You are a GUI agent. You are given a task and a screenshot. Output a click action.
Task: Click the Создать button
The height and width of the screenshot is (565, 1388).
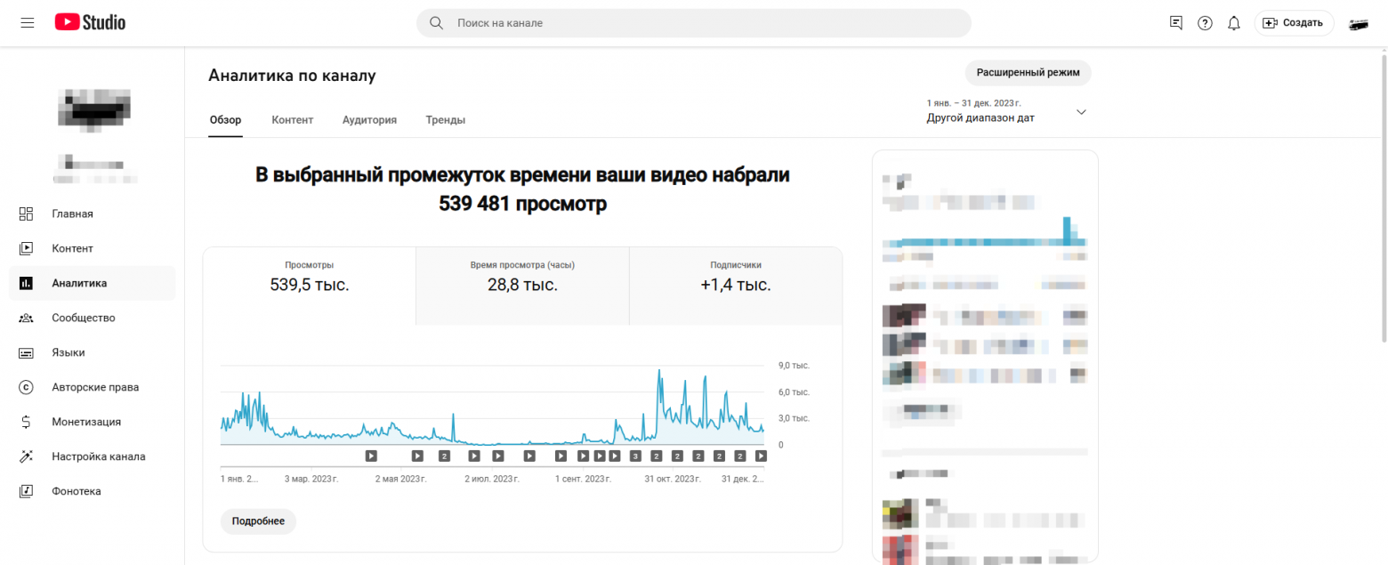click(1294, 23)
